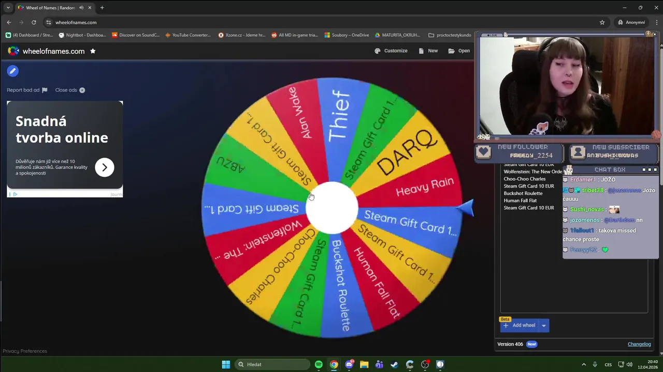The width and height of the screenshot is (663, 372).
Task: Mute the tab using its speaker icon
Action: pos(81,8)
